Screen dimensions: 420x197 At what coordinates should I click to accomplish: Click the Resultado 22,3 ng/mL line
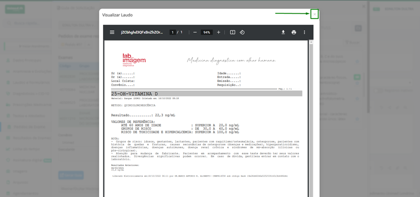(143, 115)
